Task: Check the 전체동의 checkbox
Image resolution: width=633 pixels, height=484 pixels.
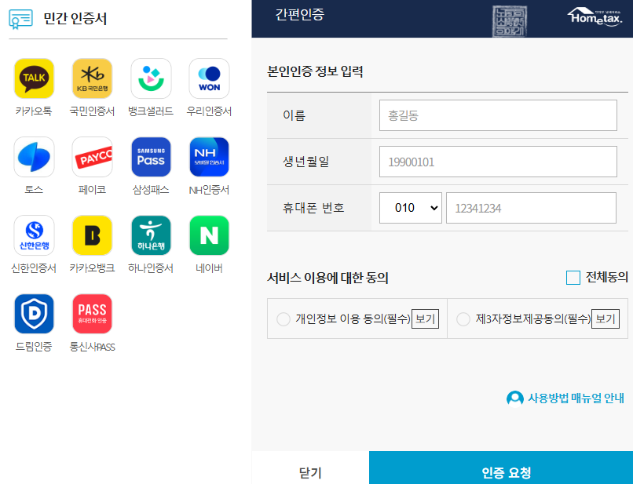Action: [x=573, y=278]
